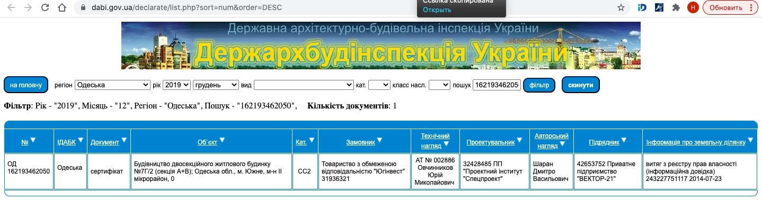Viewport: 762px width, 200px height.
Task: Click the СС2 category cell
Action: 305,171
